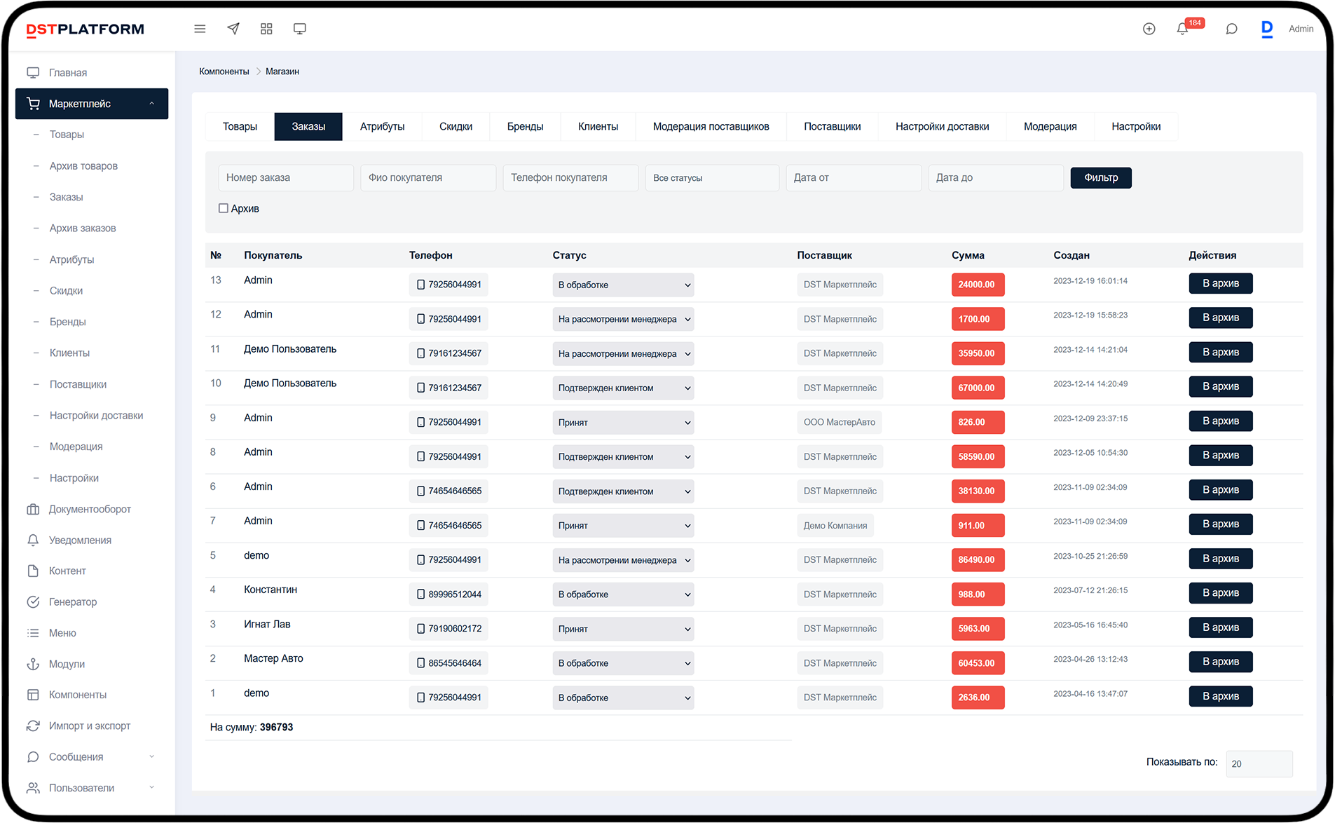The height and width of the screenshot is (823, 1335).
Task: Open the chat bubble icon in header
Action: (1231, 29)
